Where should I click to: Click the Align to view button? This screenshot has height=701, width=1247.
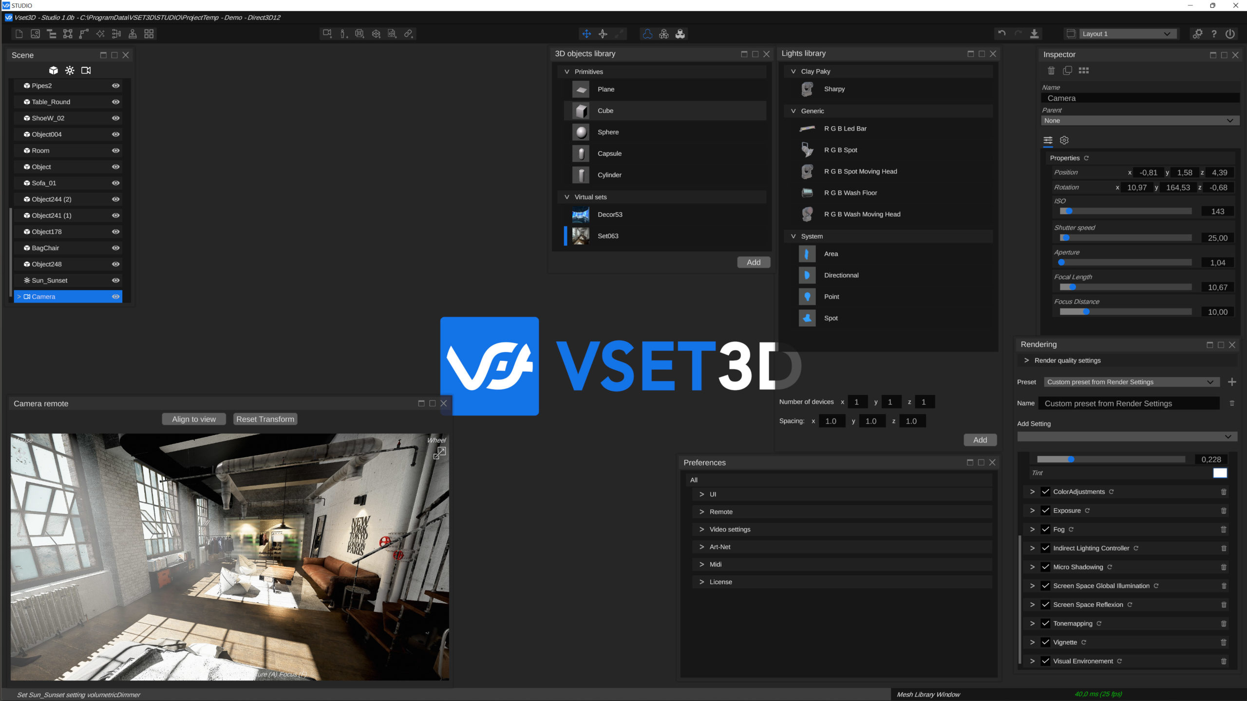click(x=194, y=419)
